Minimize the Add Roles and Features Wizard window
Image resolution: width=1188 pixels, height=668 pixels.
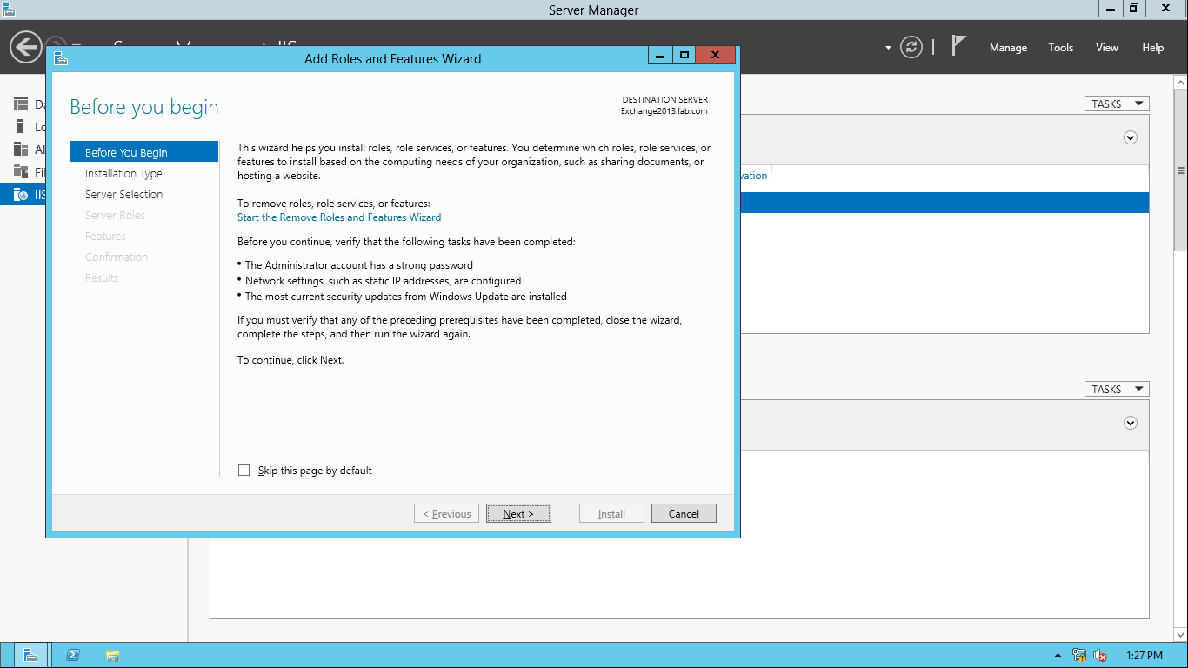tap(660, 56)
